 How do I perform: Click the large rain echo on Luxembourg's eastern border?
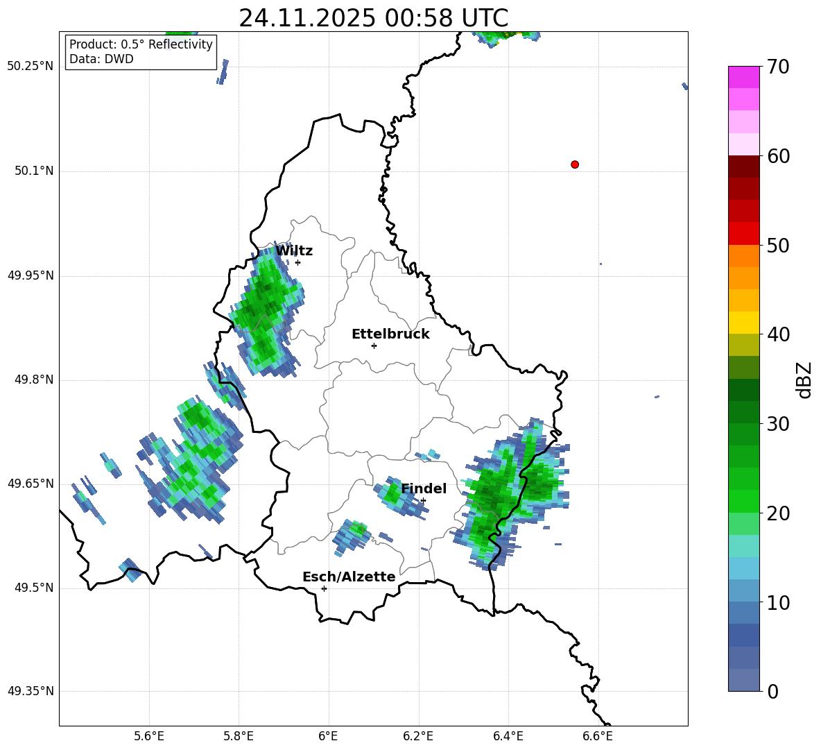pos(510,495)
